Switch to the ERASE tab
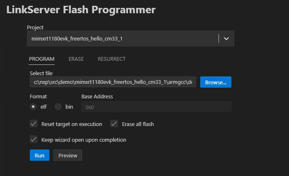The image size is (289, 176). pyautogui.click(x=76, y=59)
